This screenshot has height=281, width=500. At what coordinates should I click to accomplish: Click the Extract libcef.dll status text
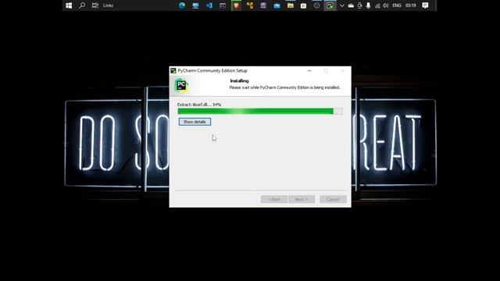[x=199, y=105]
